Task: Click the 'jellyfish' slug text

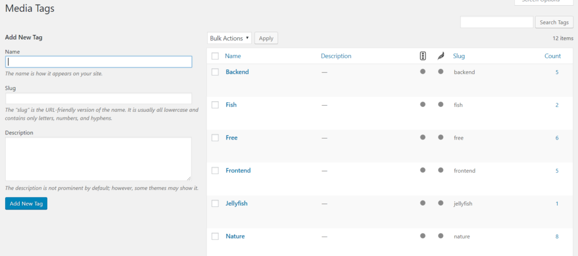Action: [x=463, y=203]
